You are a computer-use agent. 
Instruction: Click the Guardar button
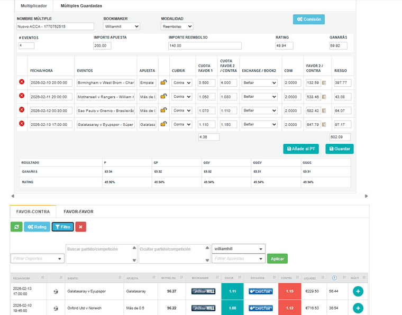[x=339, y=149]
